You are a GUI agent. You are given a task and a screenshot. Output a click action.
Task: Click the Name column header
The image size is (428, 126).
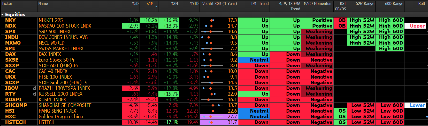point(43,4)
